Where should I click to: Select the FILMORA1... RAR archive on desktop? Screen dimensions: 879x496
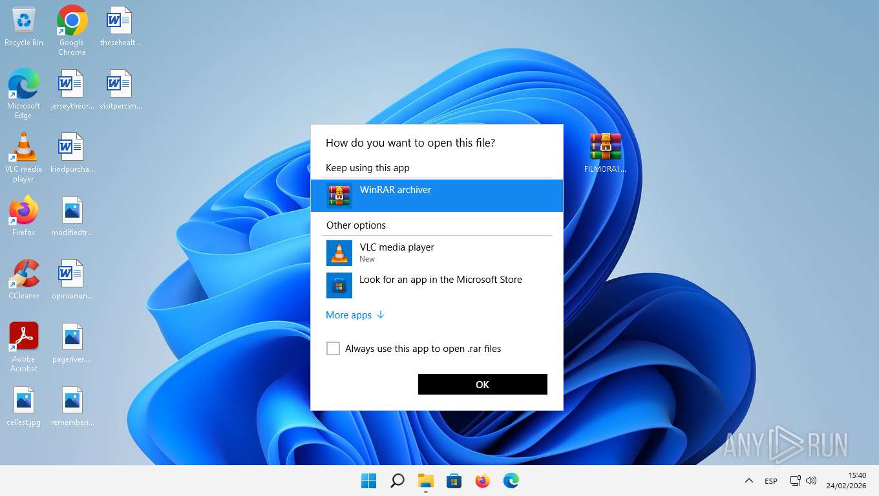[x=605, y=154]
